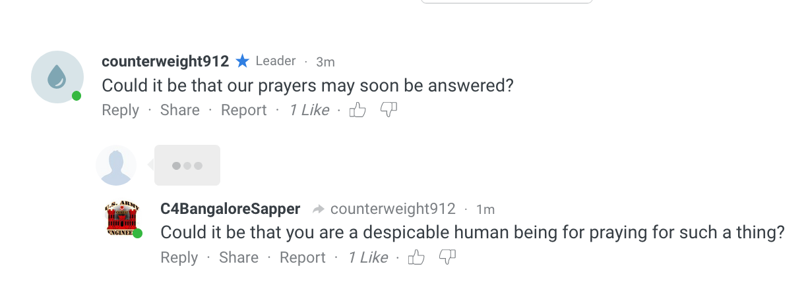
Task: Click the reply arrow icon beside counterweight912
Action: pos(318,209)
